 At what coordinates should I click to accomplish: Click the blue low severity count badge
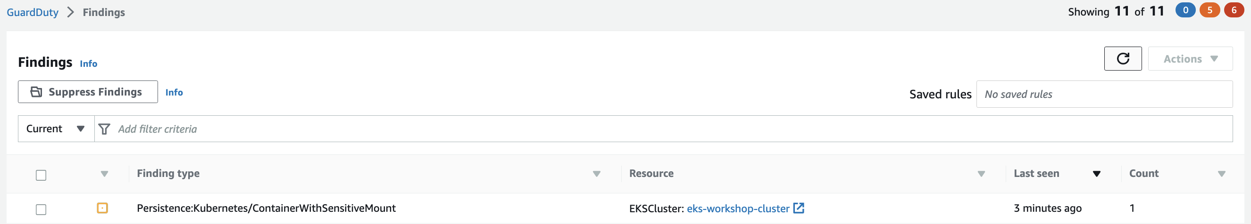tap(1185, 10)
